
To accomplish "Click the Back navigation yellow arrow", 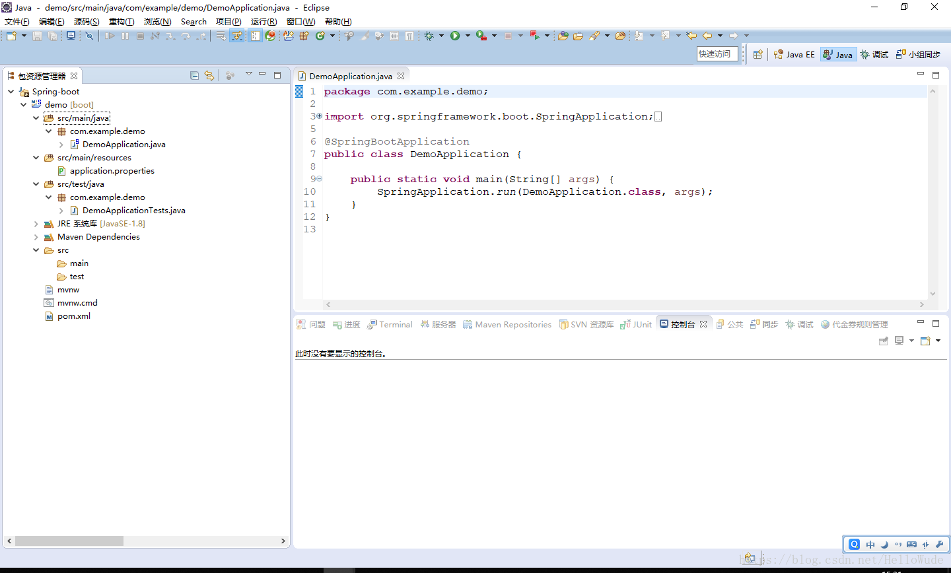I will 707,36.
